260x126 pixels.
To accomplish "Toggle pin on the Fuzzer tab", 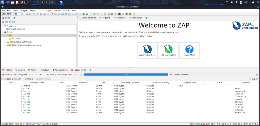I will pyautogui.click(x=82, y=70).
